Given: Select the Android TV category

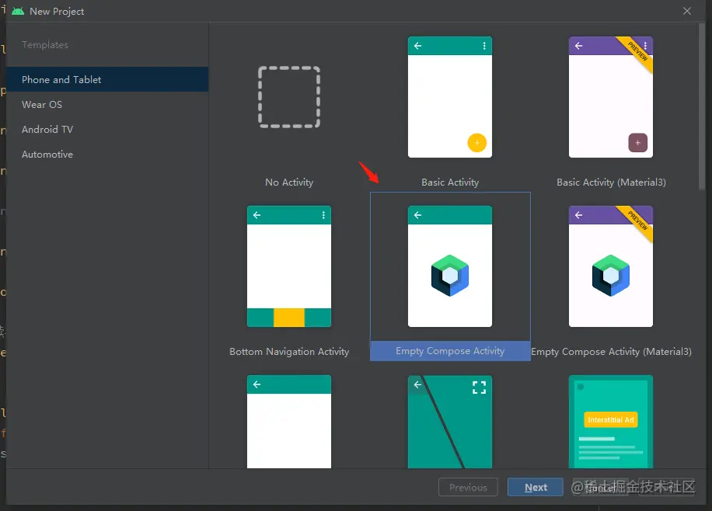Looking at the screenshot, I should (107, 130).
